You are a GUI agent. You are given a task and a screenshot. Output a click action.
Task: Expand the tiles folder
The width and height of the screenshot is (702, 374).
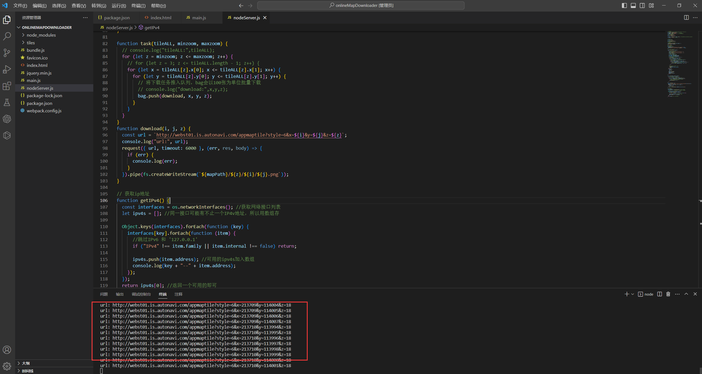coord(54,43)
